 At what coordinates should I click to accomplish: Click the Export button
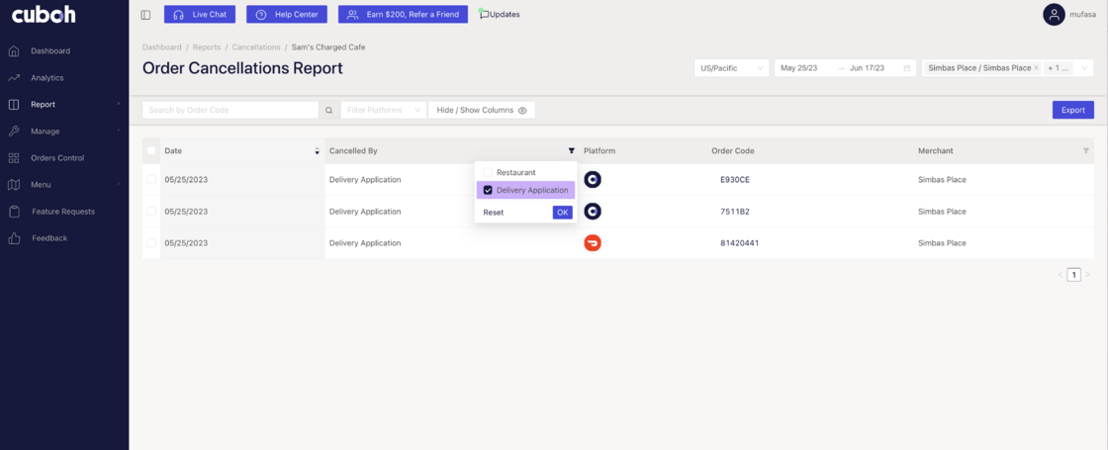pos(1072,111)
